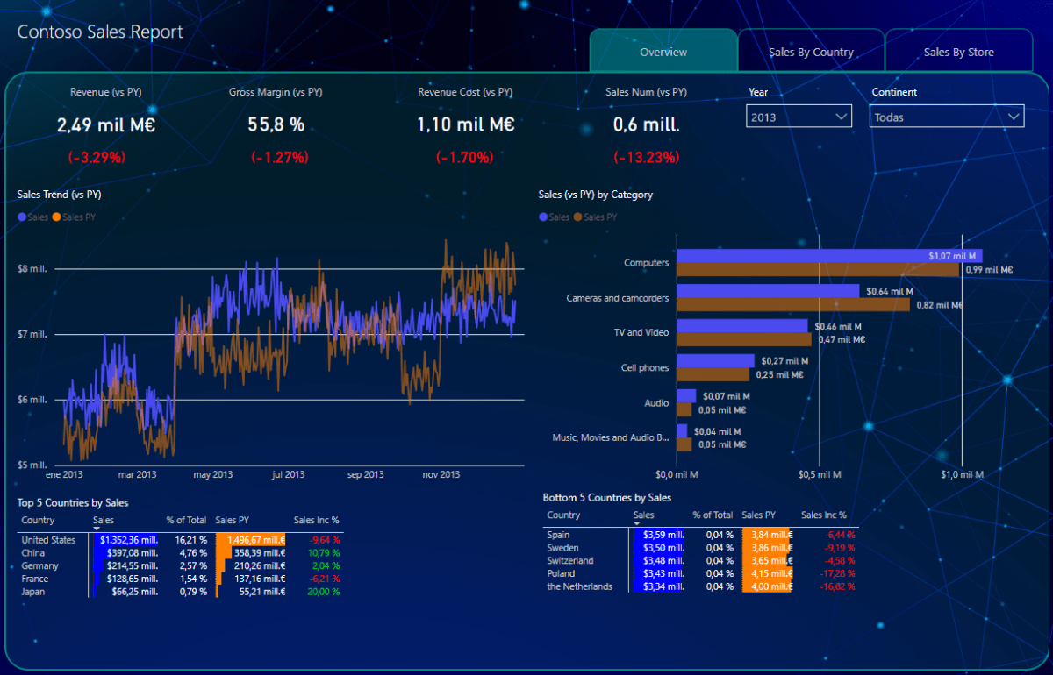
Task: Open the Year dropdown showing 2013
Action: coord(799,117)
